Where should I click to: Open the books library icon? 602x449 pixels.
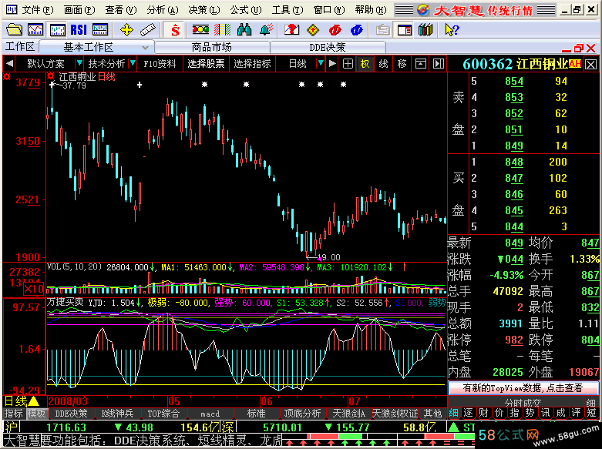(425, 29)
